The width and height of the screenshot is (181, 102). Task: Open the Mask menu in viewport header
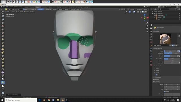[x=21, y=12]
